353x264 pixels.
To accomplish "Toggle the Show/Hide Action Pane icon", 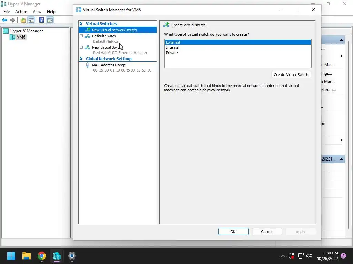I will [x=50, y=20].
